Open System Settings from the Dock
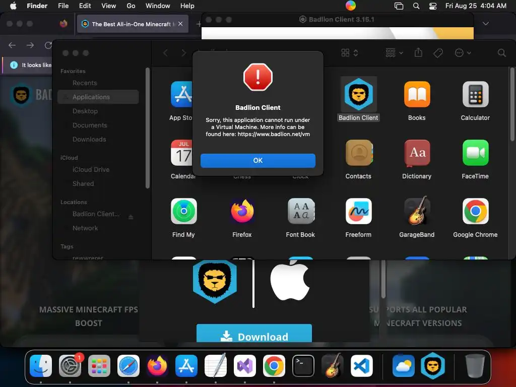The height and width of the screenshot is (387, 516). [70, 366]
